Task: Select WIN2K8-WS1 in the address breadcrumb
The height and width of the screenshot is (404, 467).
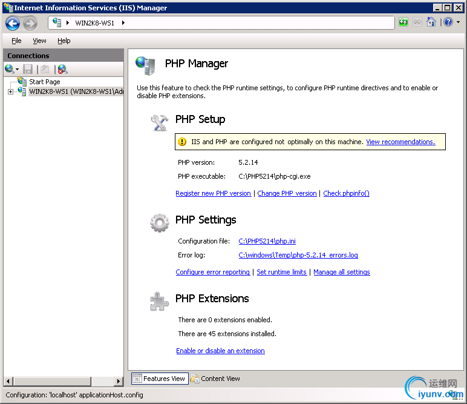Action: [x=95, y=23]
